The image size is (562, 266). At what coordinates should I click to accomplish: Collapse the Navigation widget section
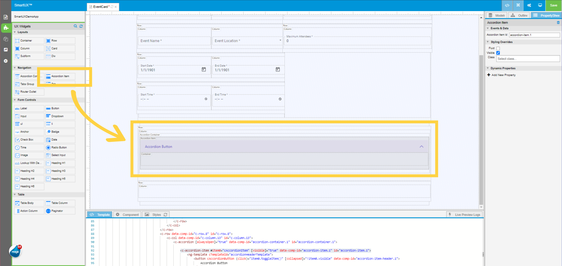click(15, 68)
